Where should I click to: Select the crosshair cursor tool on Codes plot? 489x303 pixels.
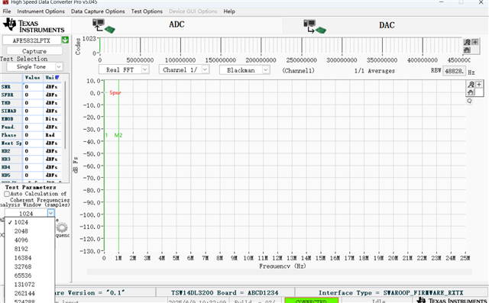point(475,42)
